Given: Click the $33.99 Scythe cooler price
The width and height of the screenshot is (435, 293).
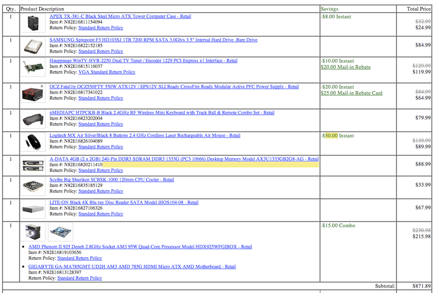Looking at the screenshot, I should click(423, 185).
